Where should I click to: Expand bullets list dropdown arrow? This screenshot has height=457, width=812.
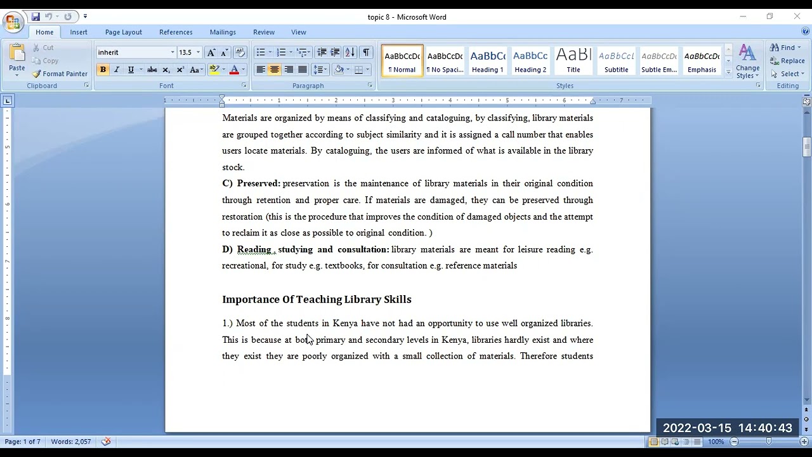(x=270, y=53)
